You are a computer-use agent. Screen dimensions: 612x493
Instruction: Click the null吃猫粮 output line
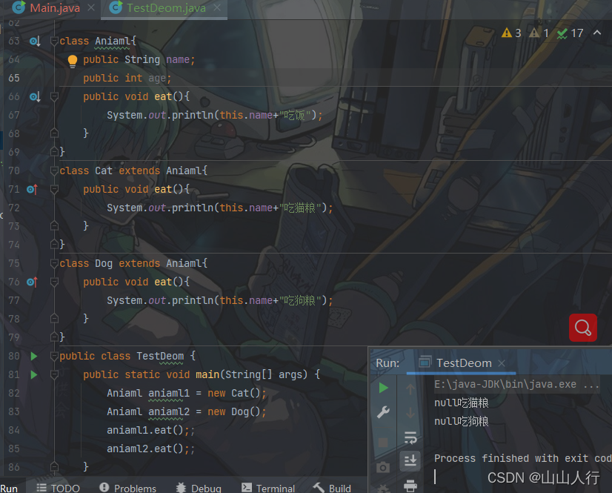(462, 403)
